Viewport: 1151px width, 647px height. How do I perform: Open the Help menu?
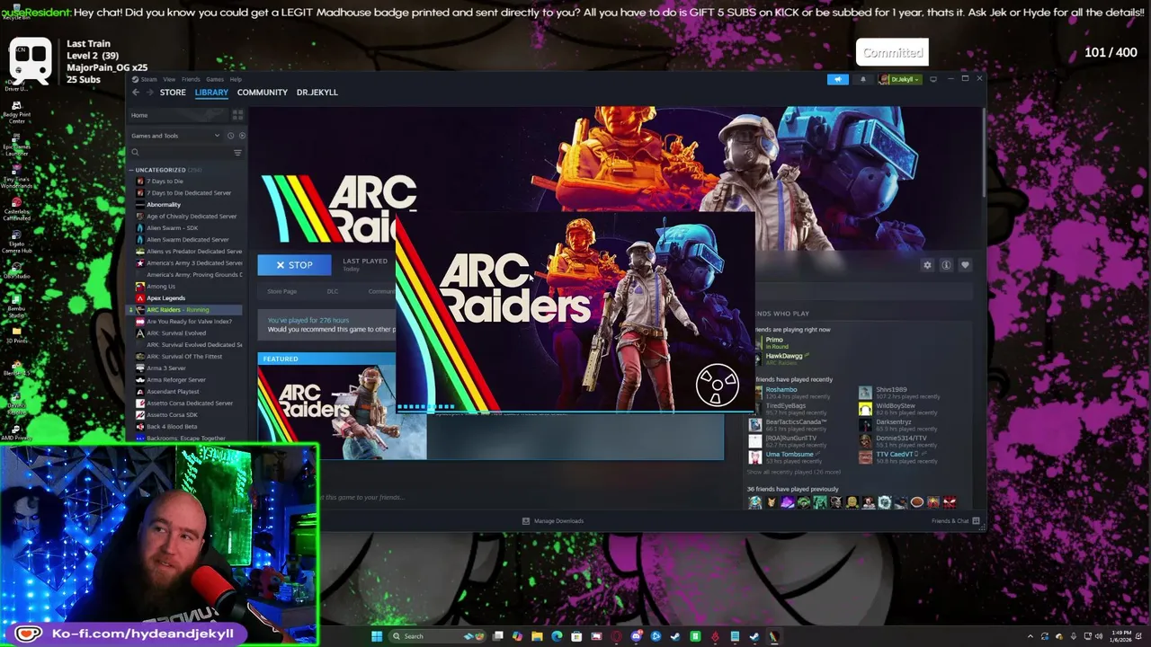tap(236, 79)
